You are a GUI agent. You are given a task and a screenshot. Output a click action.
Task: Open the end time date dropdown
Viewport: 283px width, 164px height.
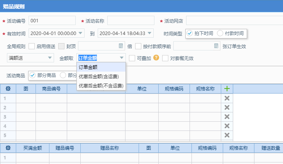(150, 33)
